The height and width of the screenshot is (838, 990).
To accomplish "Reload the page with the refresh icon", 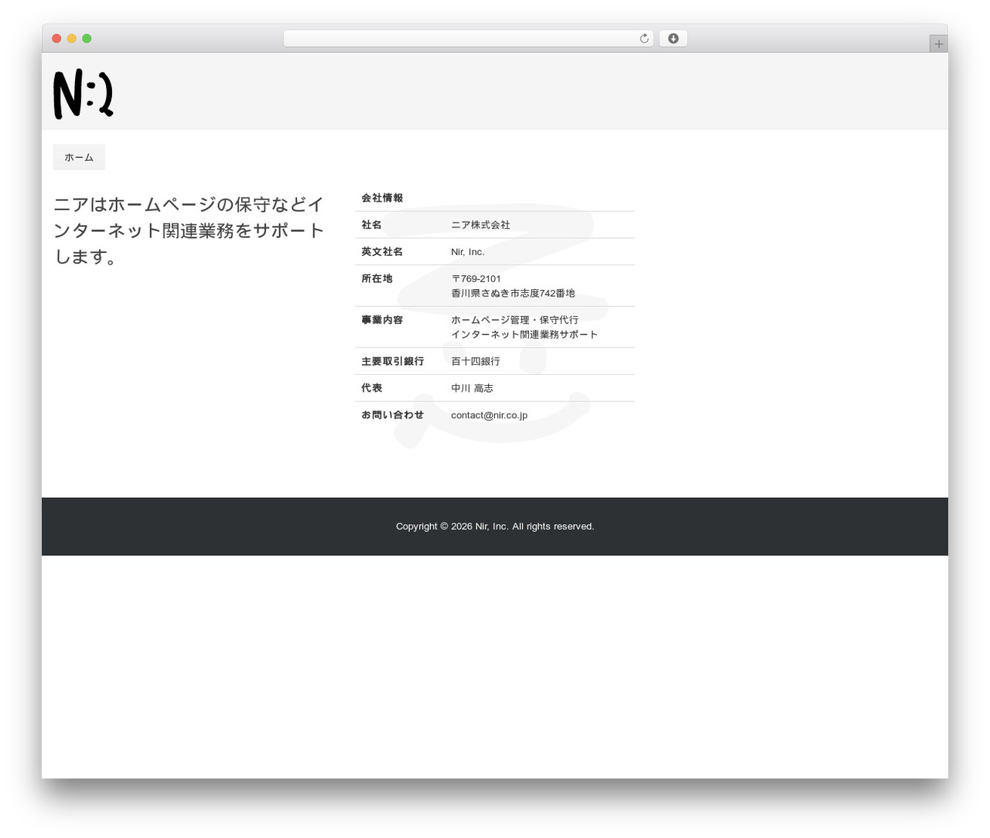I will pyautogui.click(x=643, y=39).
